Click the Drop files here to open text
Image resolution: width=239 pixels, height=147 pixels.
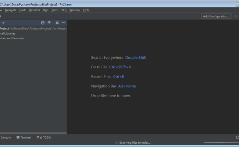[x=111, y=96]
